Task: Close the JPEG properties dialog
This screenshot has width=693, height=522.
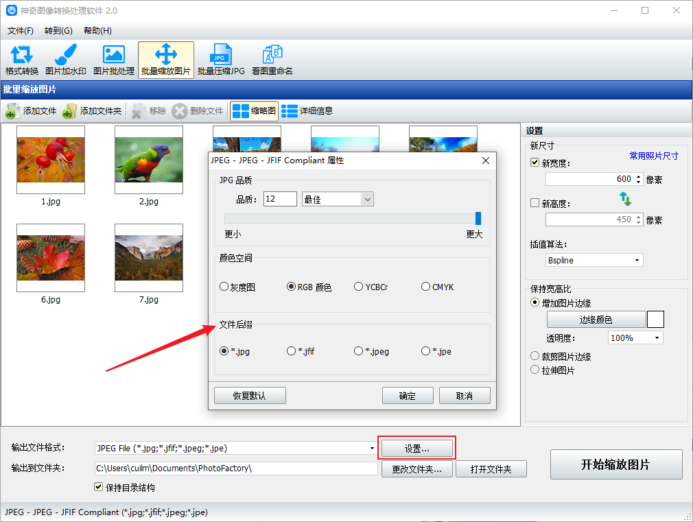Action: tap(485, 161)
